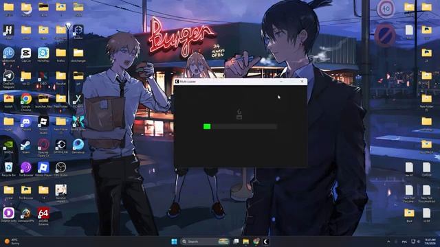This screenshot has width=440, height=247.
Task: Click the crescent moon loader taskbar icon
Action: (265, 242)
